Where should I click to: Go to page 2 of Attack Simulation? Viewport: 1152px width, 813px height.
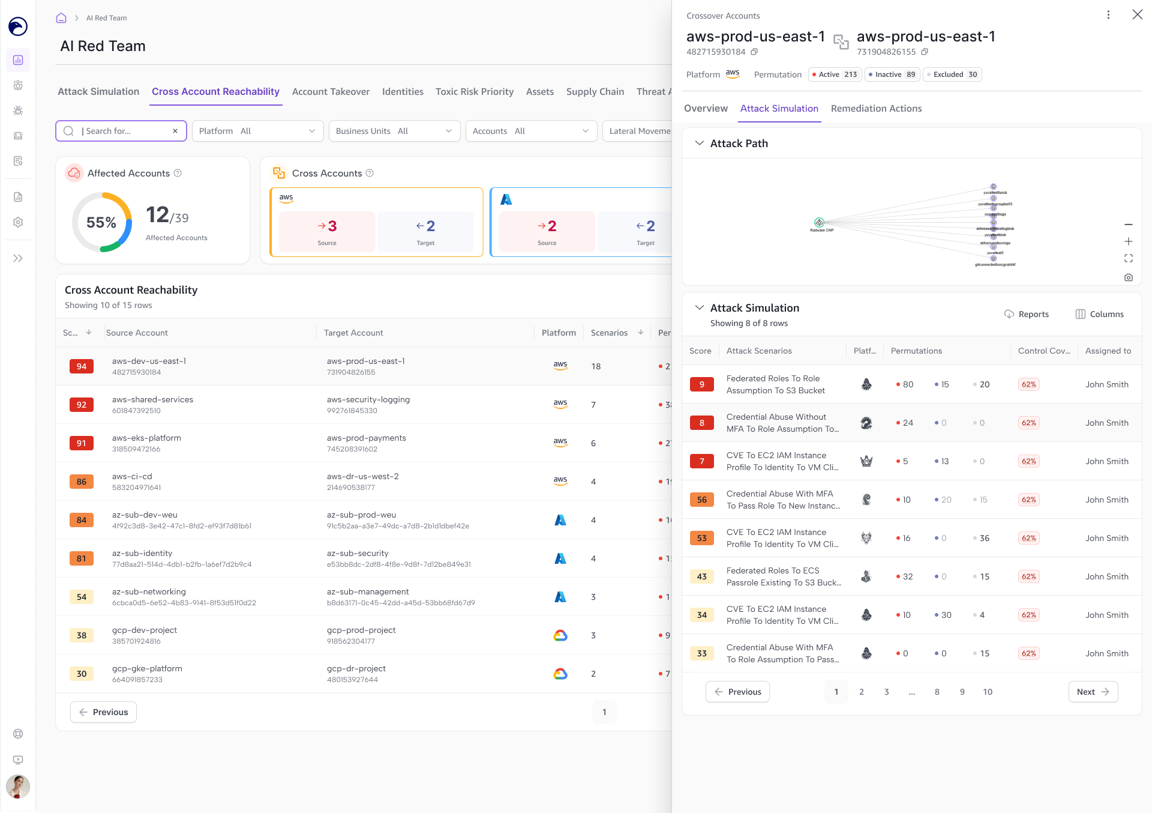[862, 692]
